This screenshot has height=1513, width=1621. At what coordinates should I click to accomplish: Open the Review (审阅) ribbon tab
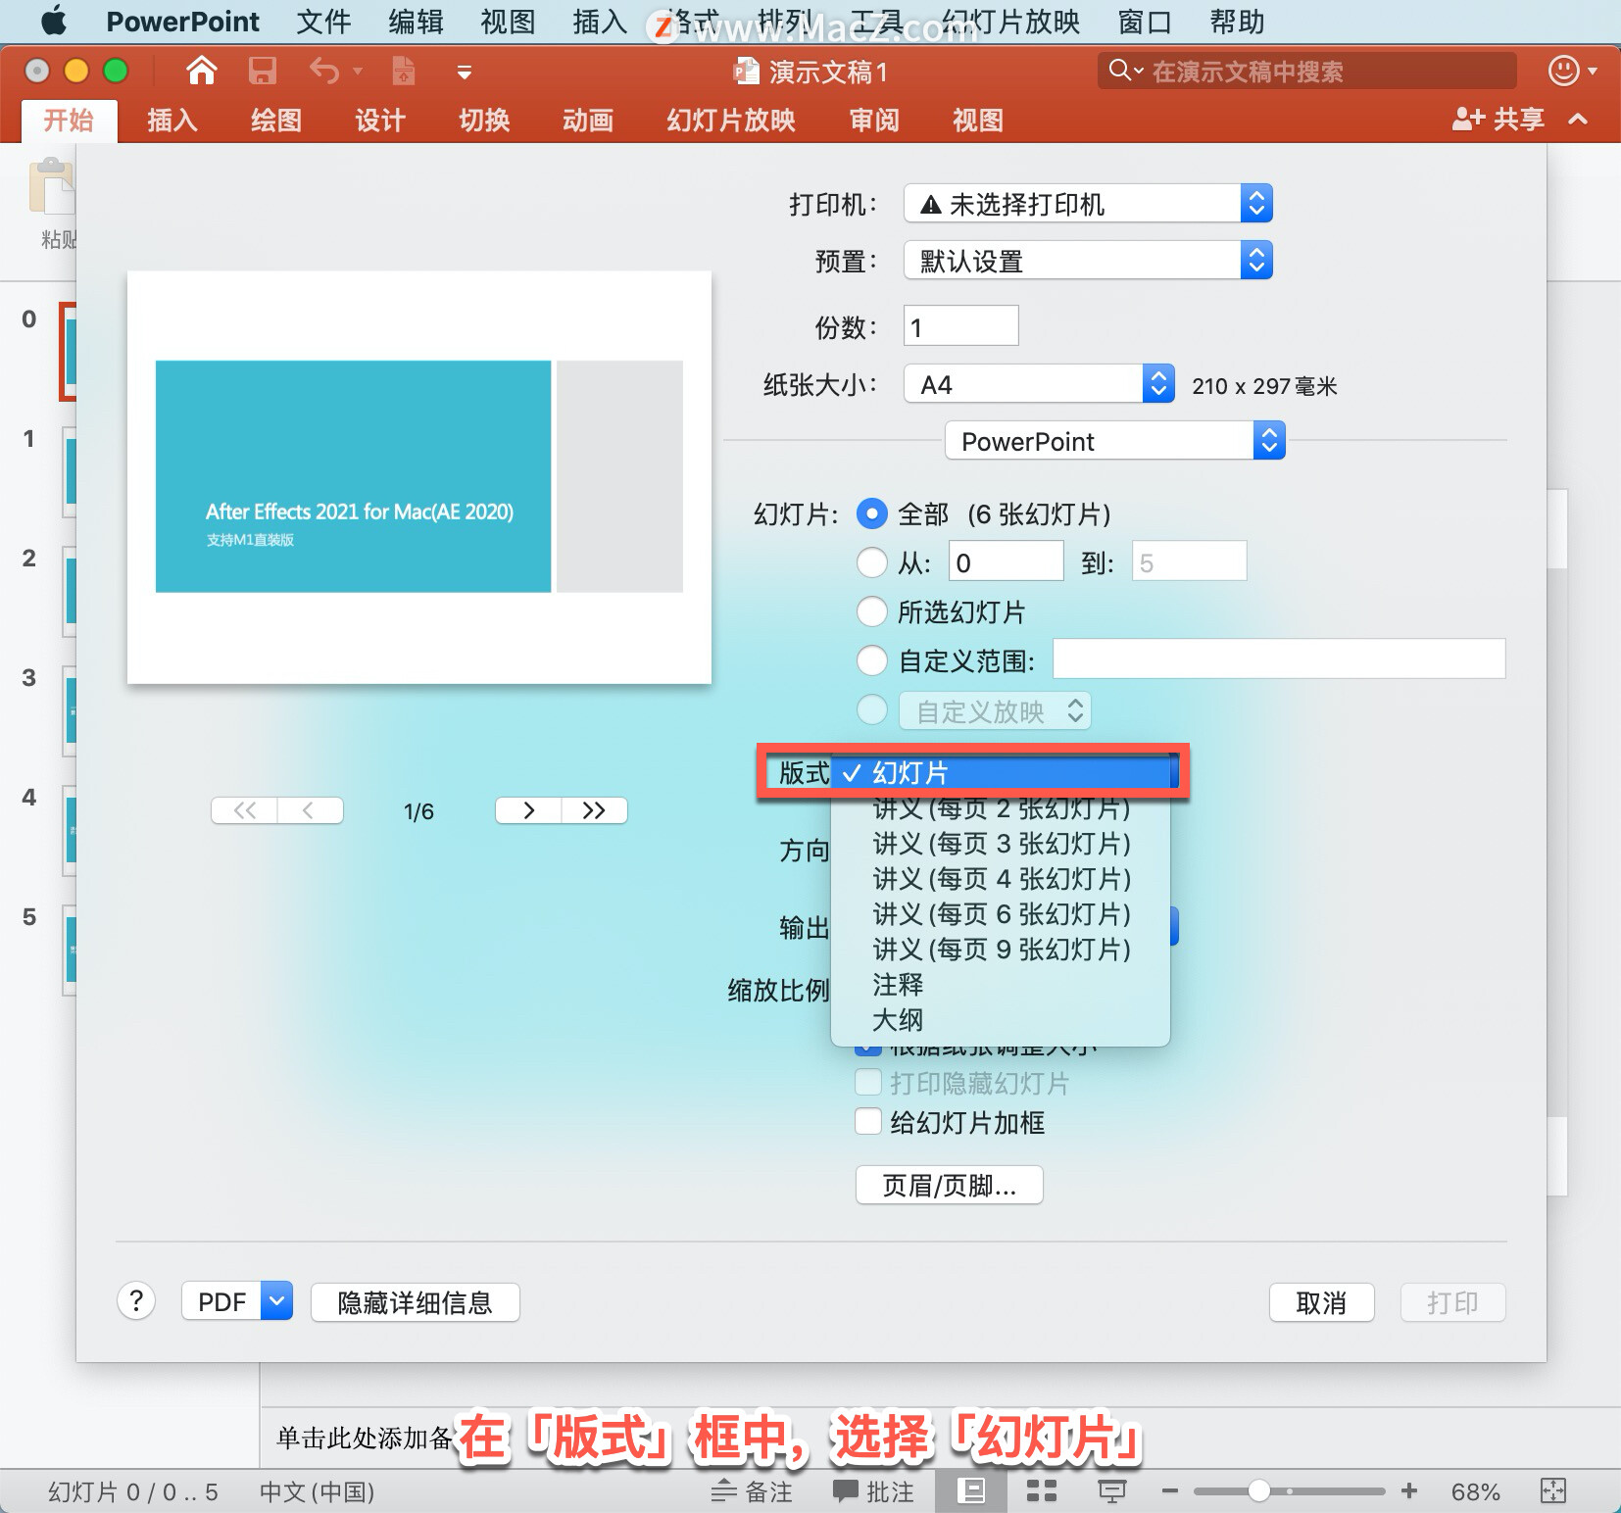[874, 121]
